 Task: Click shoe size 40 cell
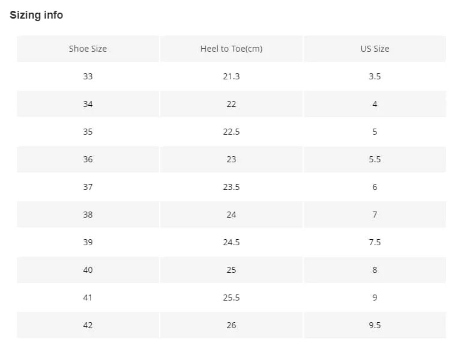(88, 270)
